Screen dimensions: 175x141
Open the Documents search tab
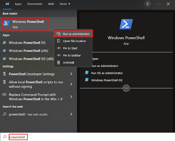[x=35, y=4]
